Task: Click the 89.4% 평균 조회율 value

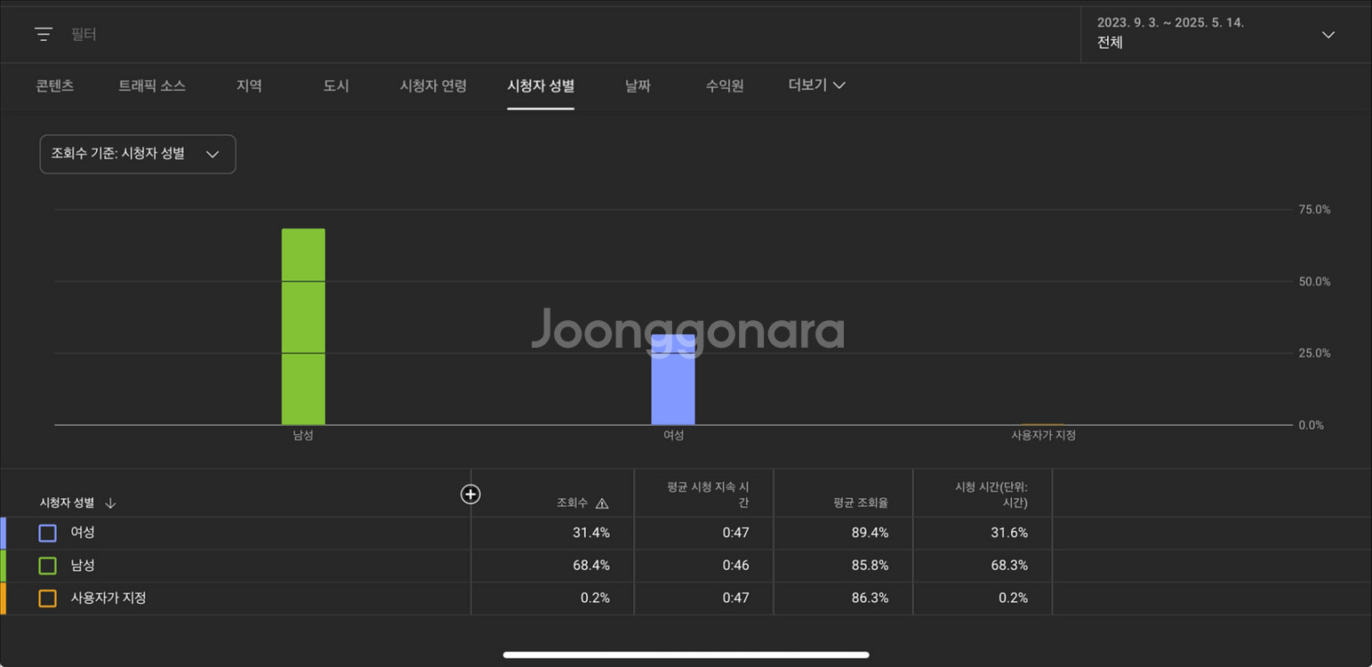Action: (x=870, y=533)
